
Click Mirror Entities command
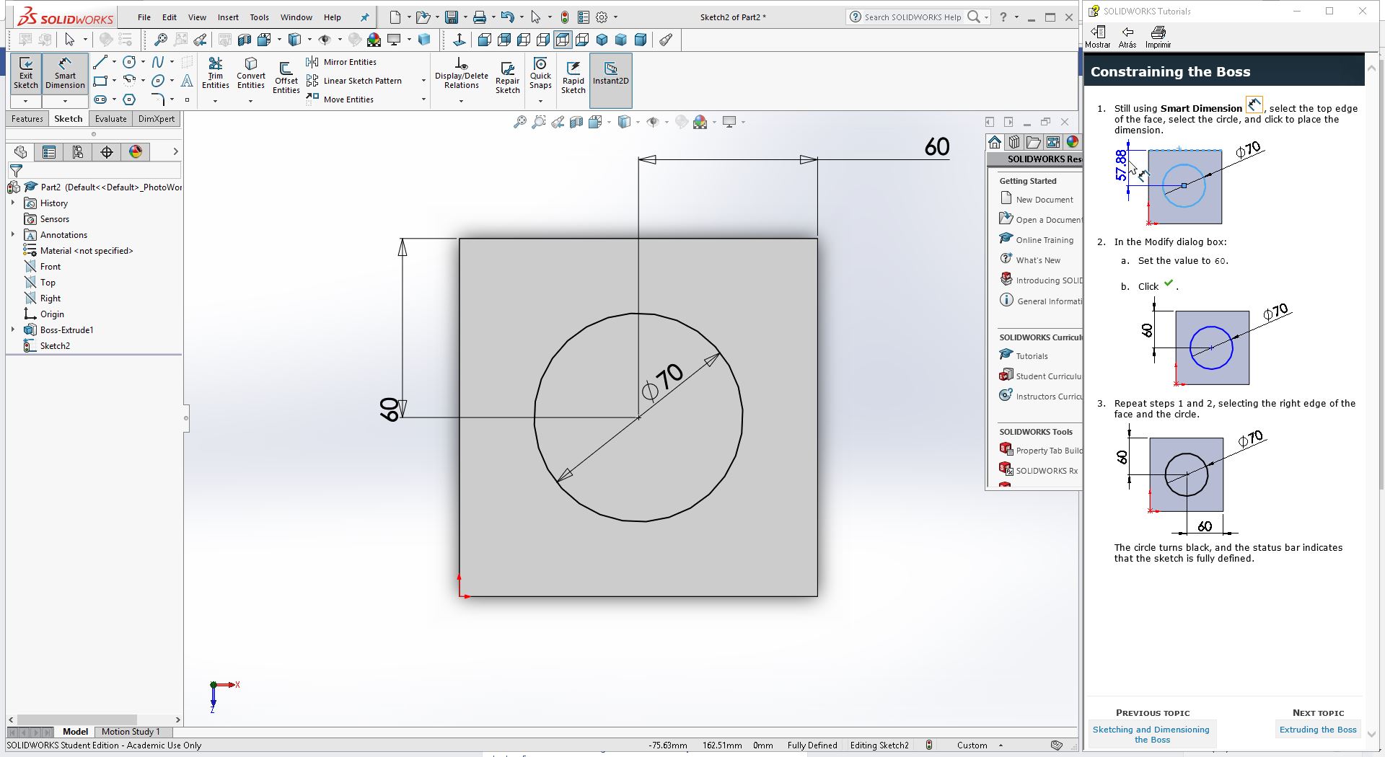341,62
